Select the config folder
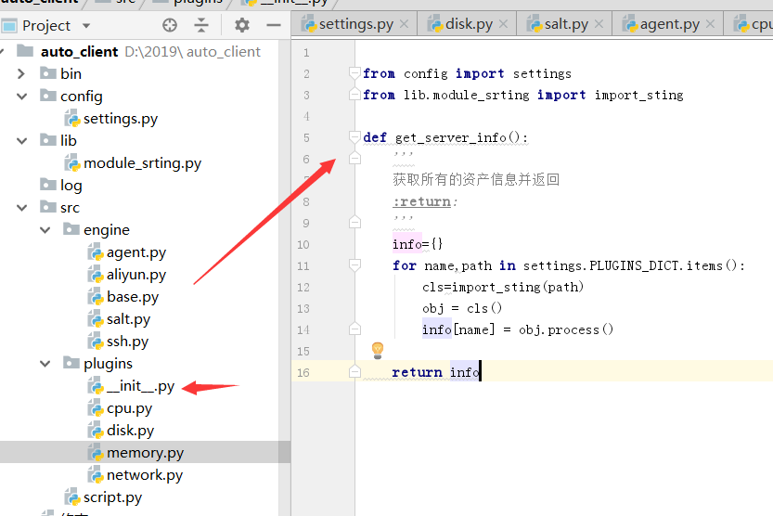This screenshot has height=516, width=773. pos(82,97)
